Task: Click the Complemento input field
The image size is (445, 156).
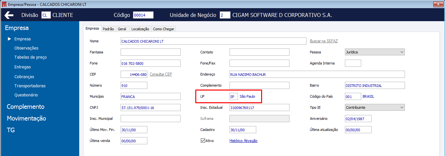Action: pos(259,85)
